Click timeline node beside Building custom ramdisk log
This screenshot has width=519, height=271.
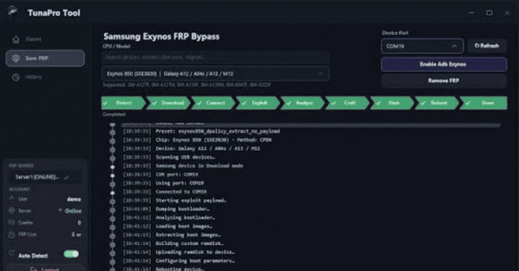pyautogui.click(x=113, y=245)
